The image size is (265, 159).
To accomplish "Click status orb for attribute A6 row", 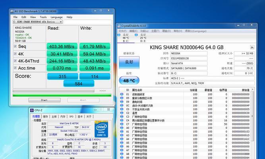I will [122, 146].
